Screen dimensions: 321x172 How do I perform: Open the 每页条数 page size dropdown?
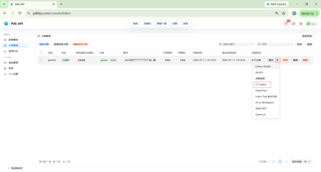click(301, 162)
